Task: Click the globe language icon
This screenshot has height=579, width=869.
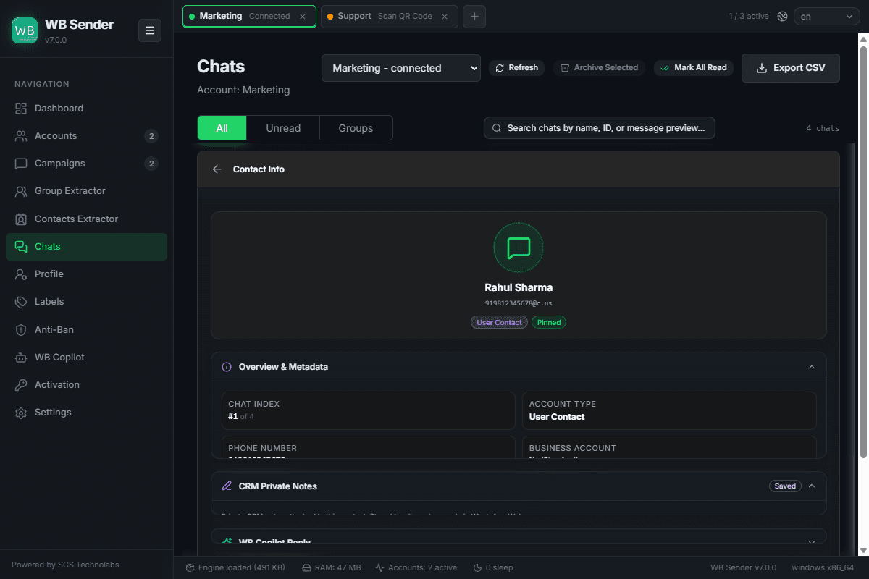Action: click(x=782, y=16)
